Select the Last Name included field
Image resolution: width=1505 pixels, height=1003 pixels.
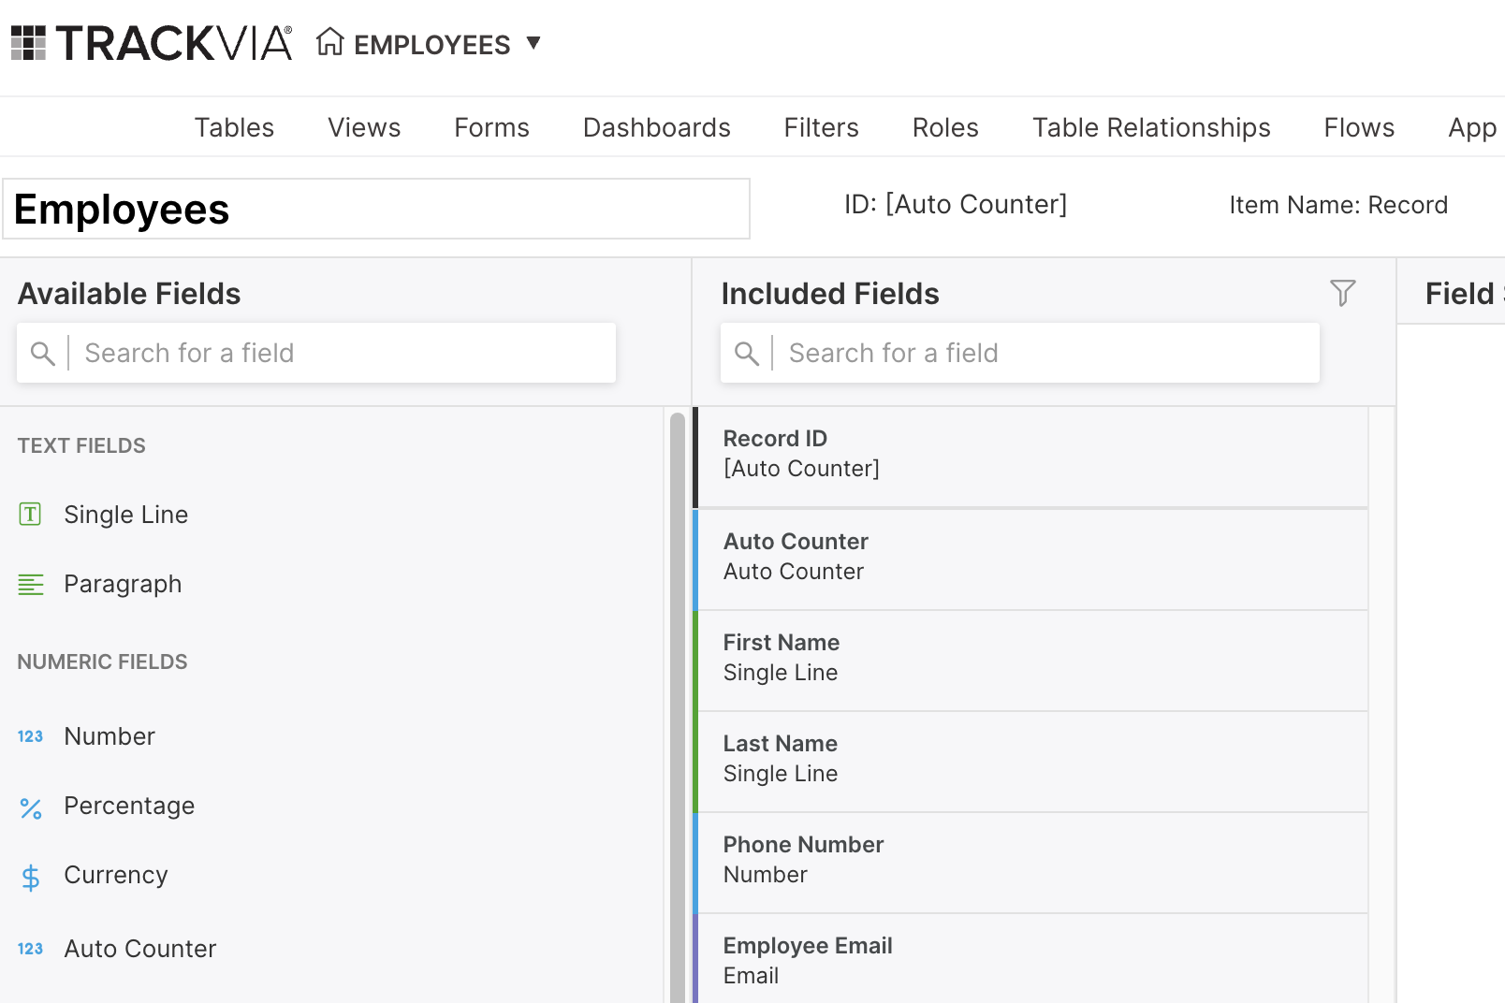click(1030, 762)
